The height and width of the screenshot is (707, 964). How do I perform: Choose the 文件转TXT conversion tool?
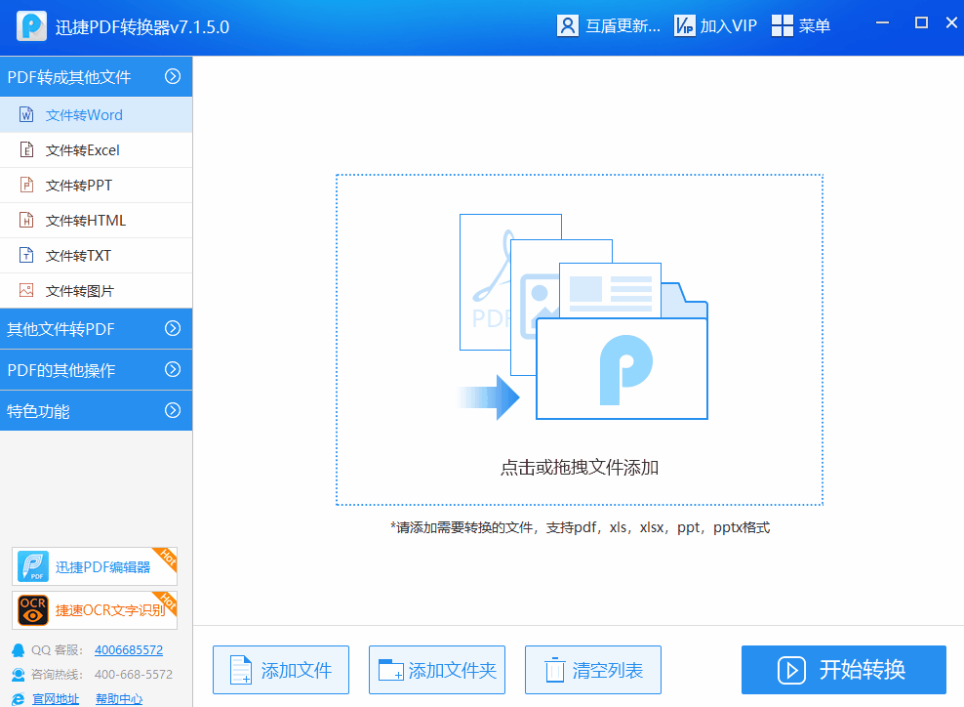click(x=83, y=255)
